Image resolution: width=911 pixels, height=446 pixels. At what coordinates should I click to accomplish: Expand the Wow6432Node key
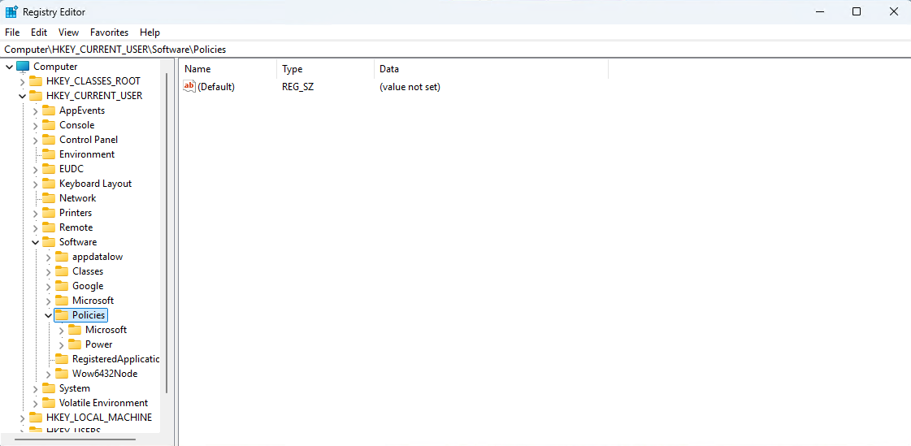pyautogui.click(x=48, y=374)
